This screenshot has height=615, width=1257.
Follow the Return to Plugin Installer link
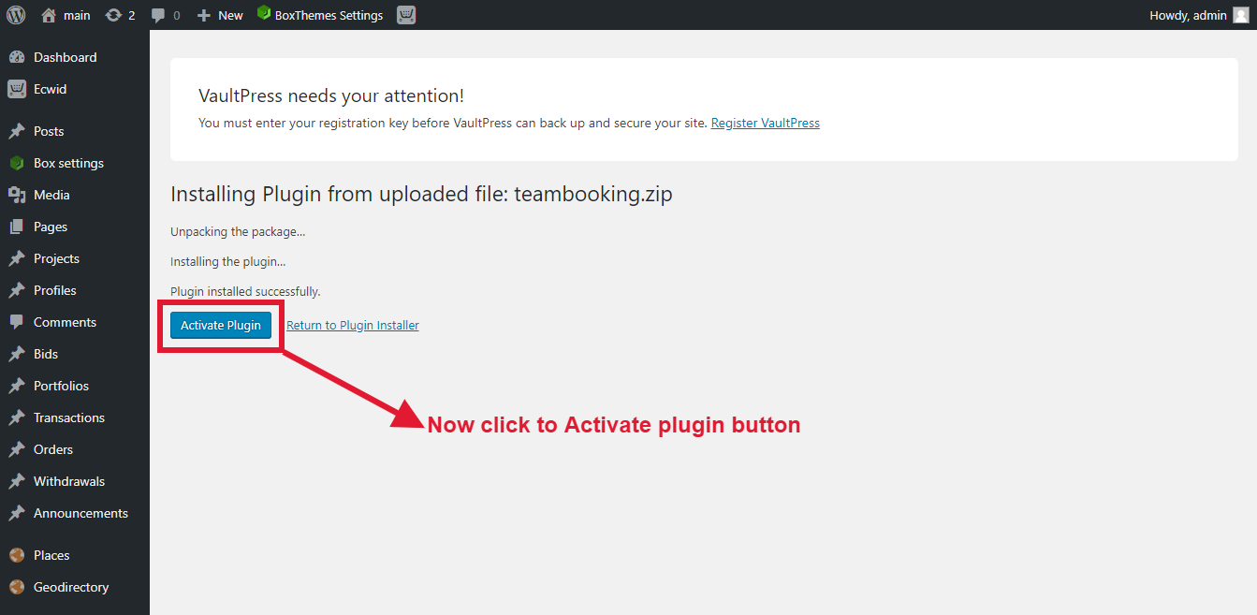pos(353,326)
